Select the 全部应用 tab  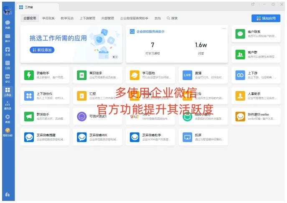(30, 18)
